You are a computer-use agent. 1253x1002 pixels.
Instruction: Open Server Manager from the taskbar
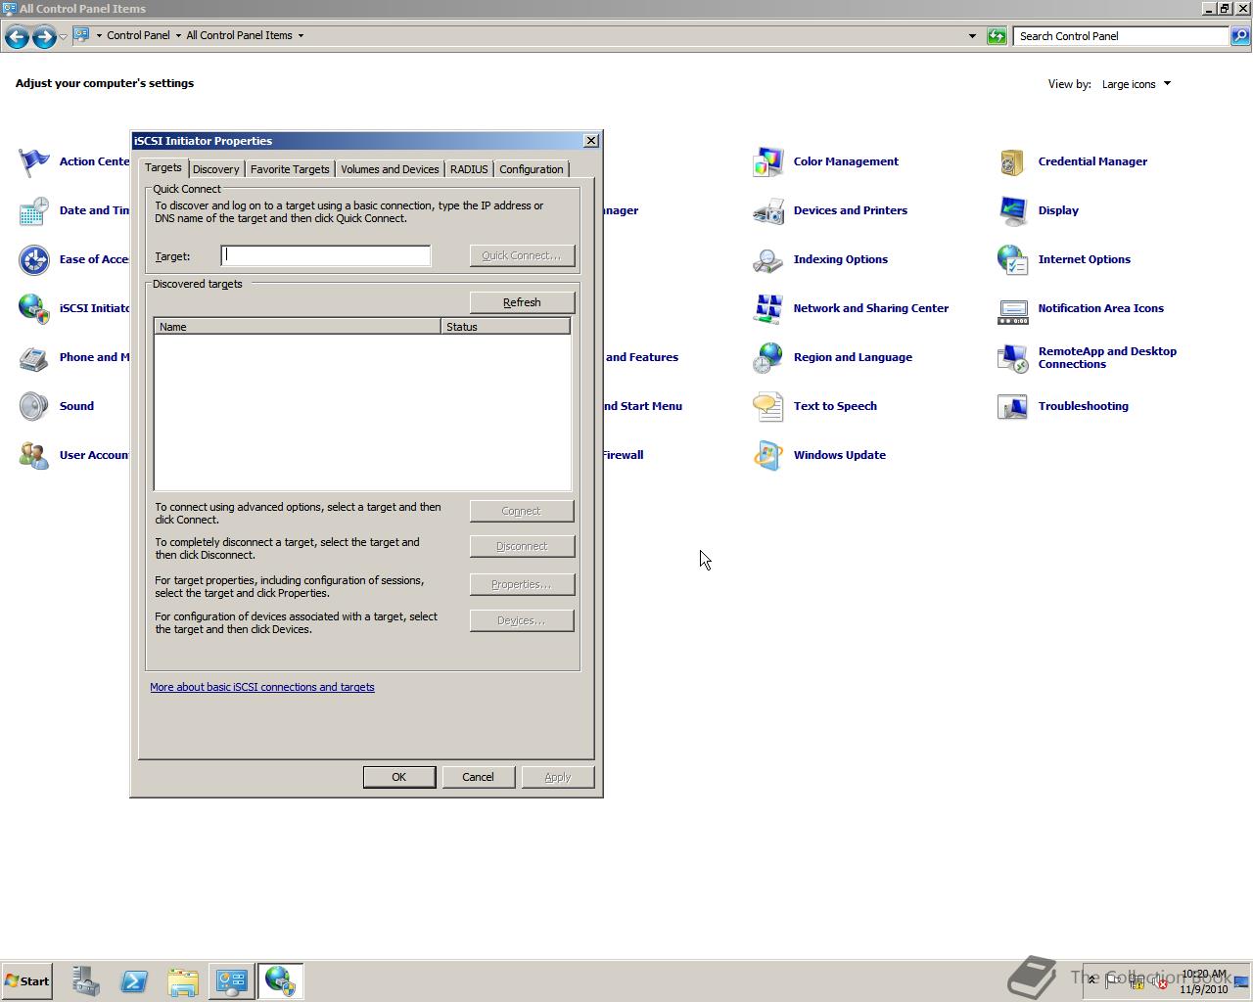[85, 981]
